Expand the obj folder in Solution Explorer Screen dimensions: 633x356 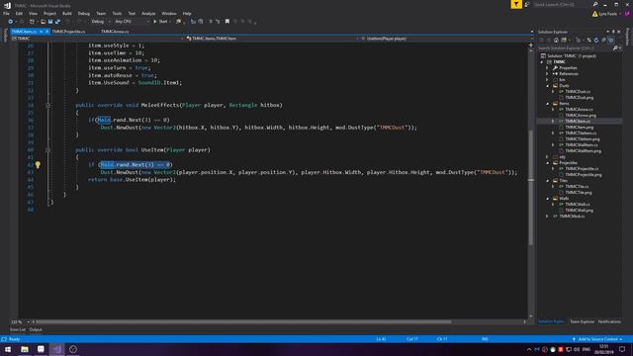click(x=547, y=156)
